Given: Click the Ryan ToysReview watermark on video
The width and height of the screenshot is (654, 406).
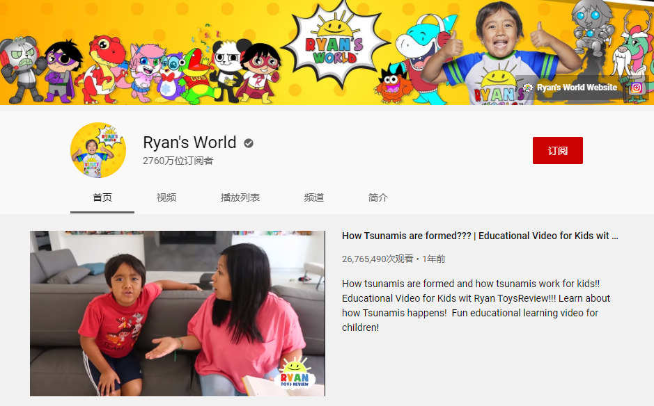Looking at the screenshot, I should point(295,373).
